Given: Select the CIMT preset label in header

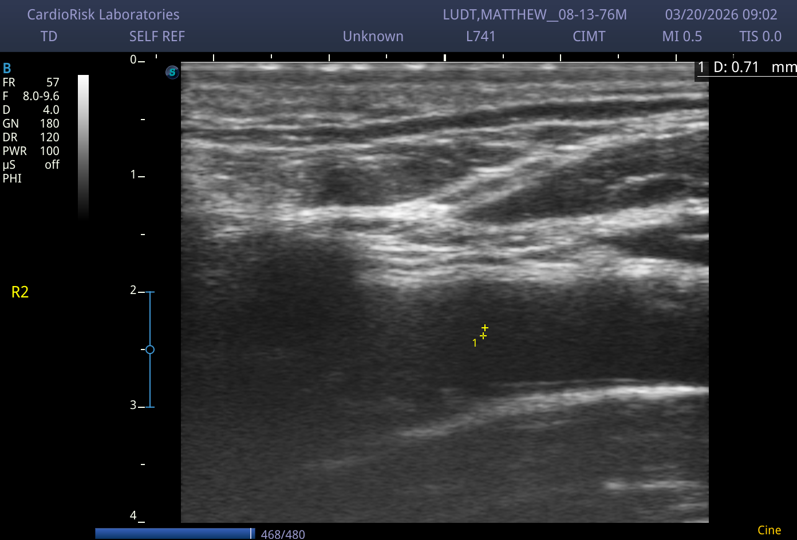Looking at the screenshot, I should [x=589, y=37].
